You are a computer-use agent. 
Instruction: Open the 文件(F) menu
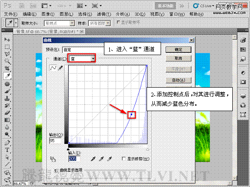point(10,14)
